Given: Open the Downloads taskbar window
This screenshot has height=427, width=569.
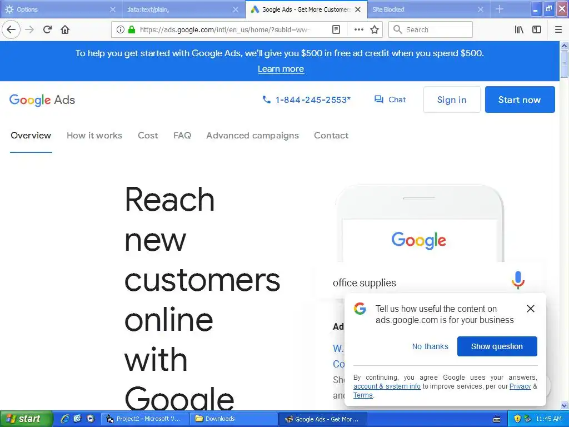Looking at the screenshot, I should point(233,419).
